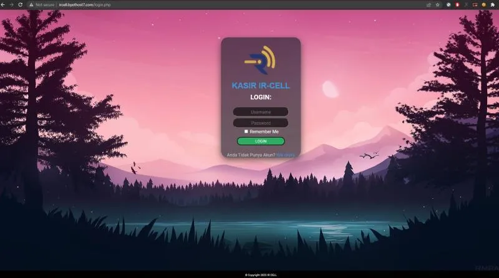Click the share page icon
The height and width of the screenshot is (278, 499).
click(429, 4)
